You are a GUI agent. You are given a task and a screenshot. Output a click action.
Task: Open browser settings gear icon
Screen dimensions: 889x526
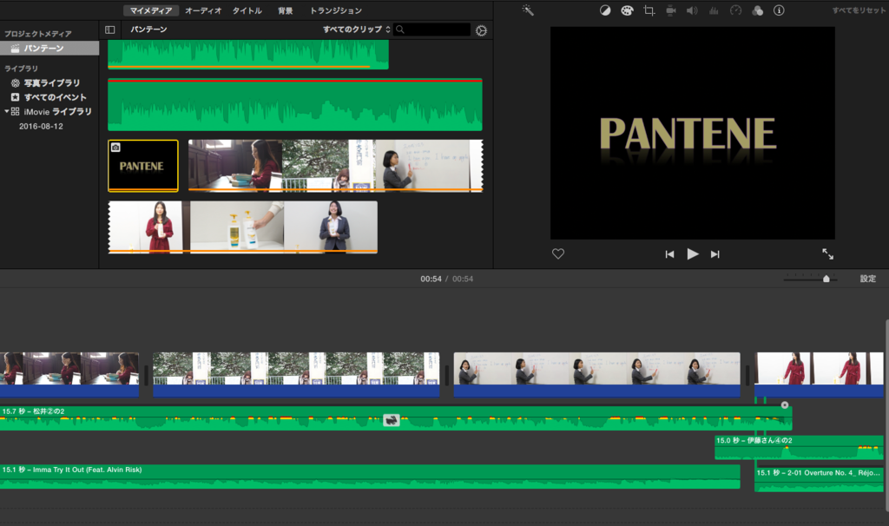point(481,30)
